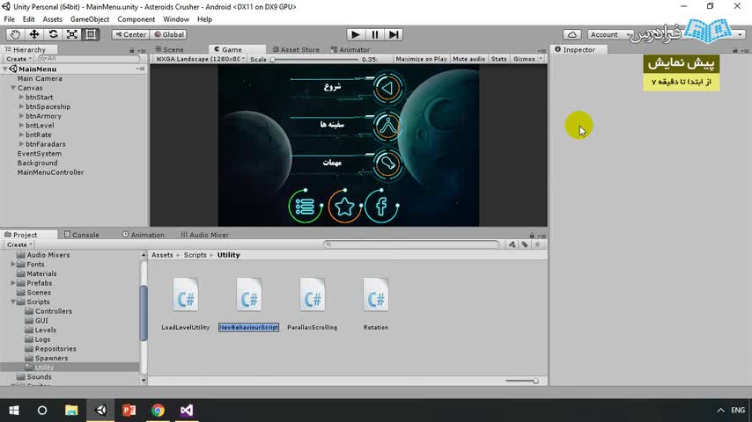Viewport: 752px width, 422px height.
Task: Select the Rotate tool
Action: pyautogui.click(x=53, y=34)
